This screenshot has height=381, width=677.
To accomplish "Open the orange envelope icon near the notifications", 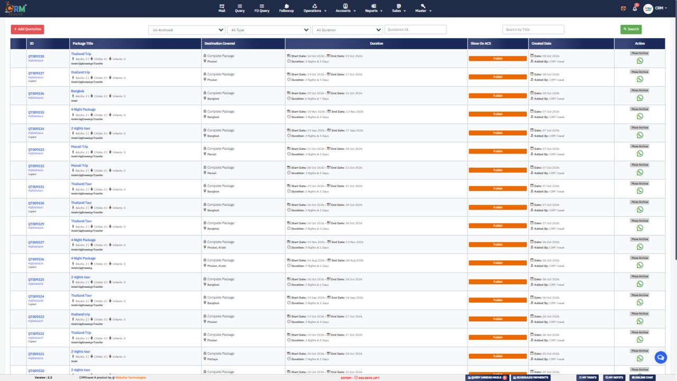I will point(624,8).
